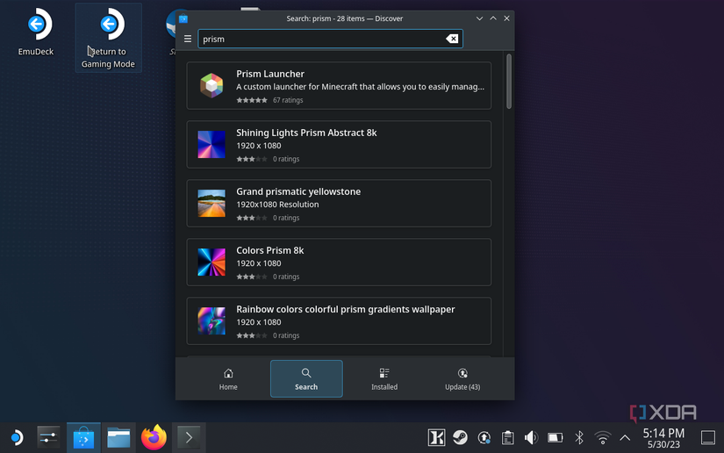Click the Shining Lights Prism thumbnail

[211, 145]
